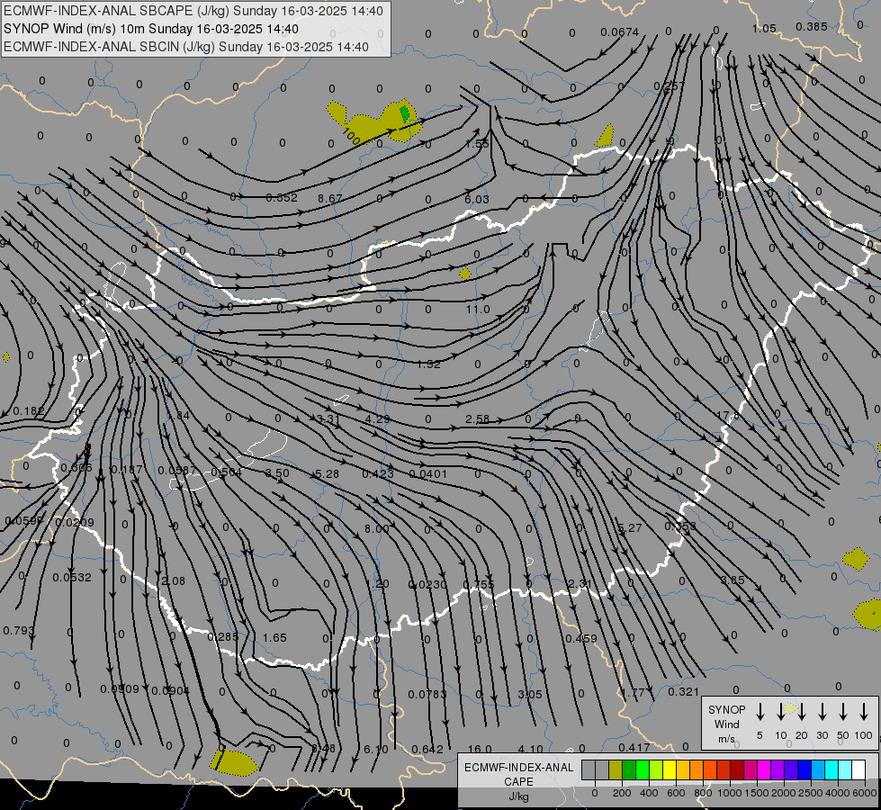Click the 10 m/s wind arrow in legend

coord(780,712)
